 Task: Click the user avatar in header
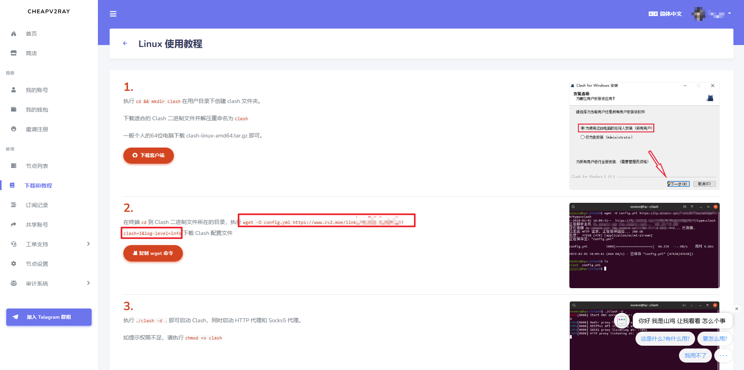(x=698, y=14)
